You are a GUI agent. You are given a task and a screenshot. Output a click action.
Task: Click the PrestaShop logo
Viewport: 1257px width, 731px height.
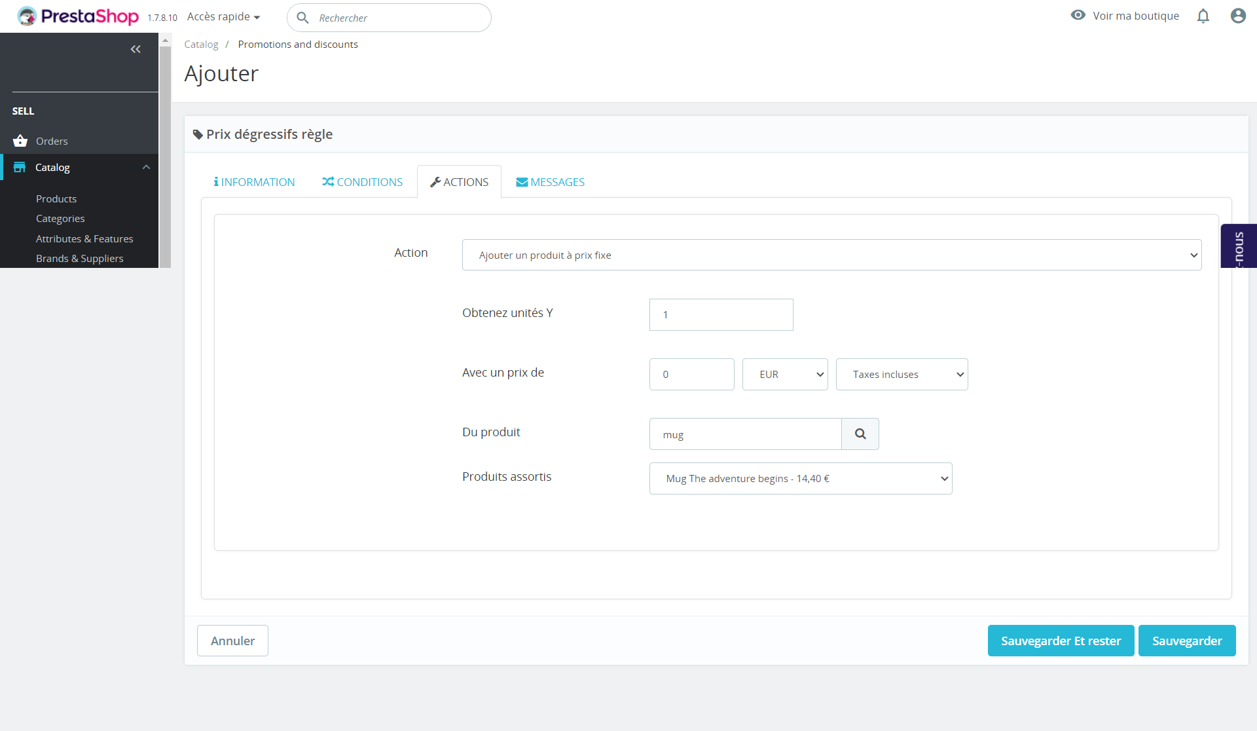pos(78,16)
